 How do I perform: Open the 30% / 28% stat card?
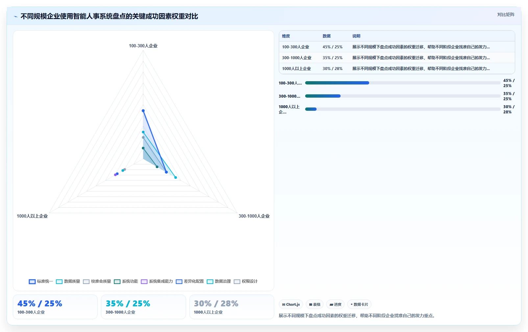(231, 307)
